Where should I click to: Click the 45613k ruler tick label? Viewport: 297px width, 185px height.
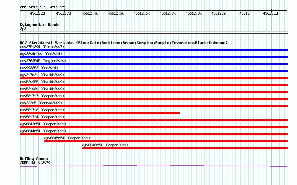[x=245, y=13]
